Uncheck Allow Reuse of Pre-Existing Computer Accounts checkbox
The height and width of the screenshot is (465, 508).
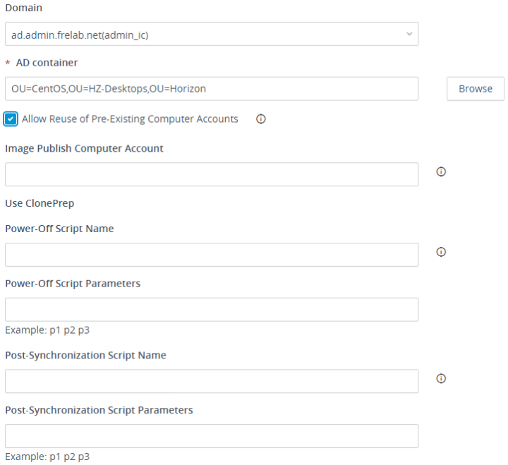(11, 119)
